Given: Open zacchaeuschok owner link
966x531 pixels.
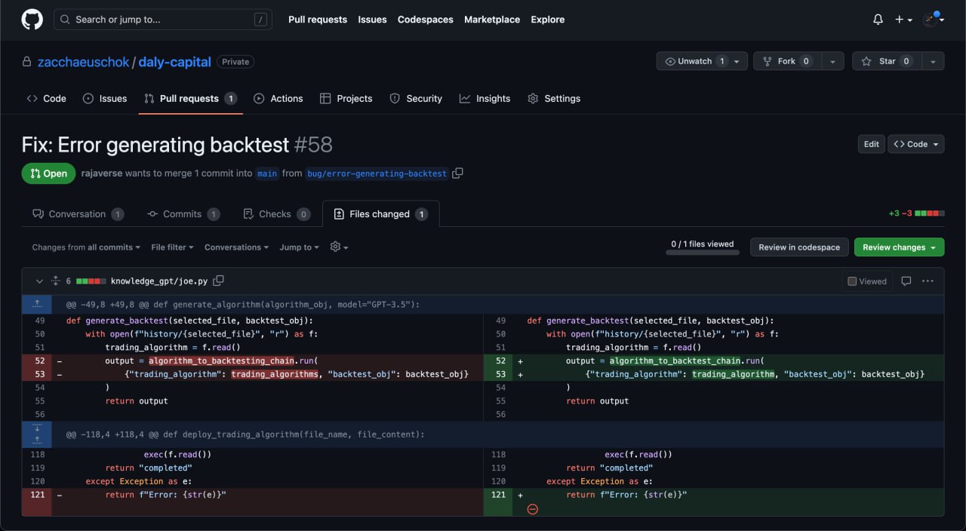Looking at the screenshot, I should pyautogui.click(x=84, y=62).
